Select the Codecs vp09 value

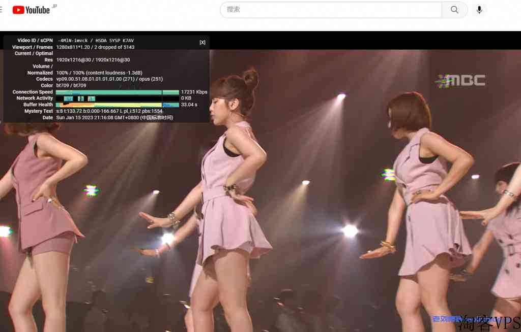109,79
